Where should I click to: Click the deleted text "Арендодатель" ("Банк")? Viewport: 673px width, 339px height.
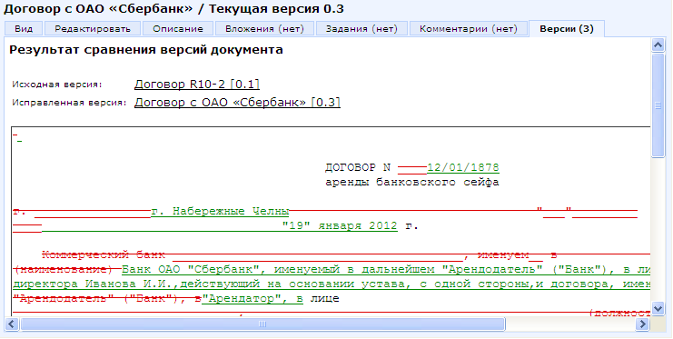coord(96,299)
